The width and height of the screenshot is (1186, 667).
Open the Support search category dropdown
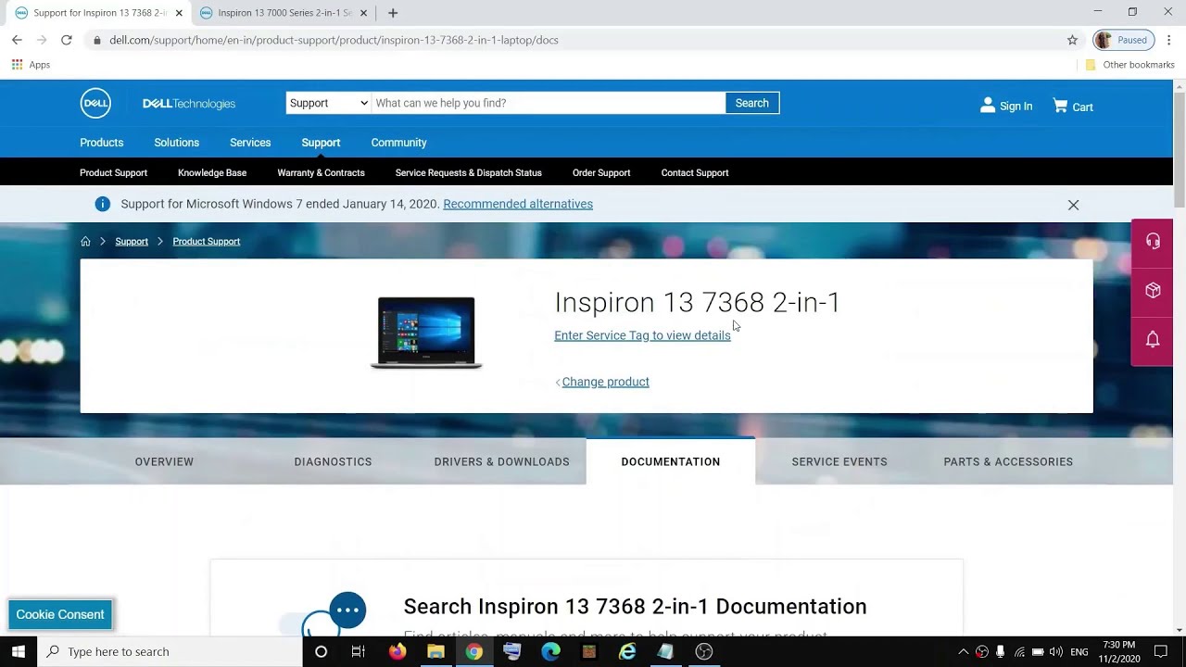pos(328,103)
